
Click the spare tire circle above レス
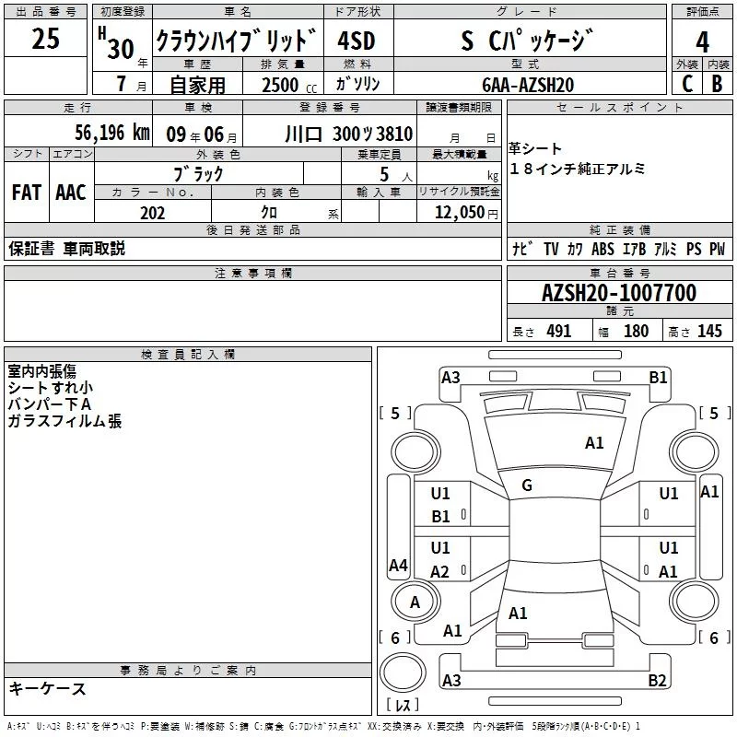point(403,673)
